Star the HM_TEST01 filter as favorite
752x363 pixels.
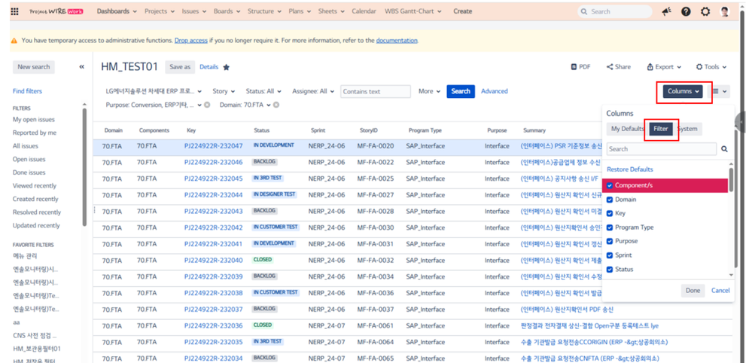click(x=227, y=67)
